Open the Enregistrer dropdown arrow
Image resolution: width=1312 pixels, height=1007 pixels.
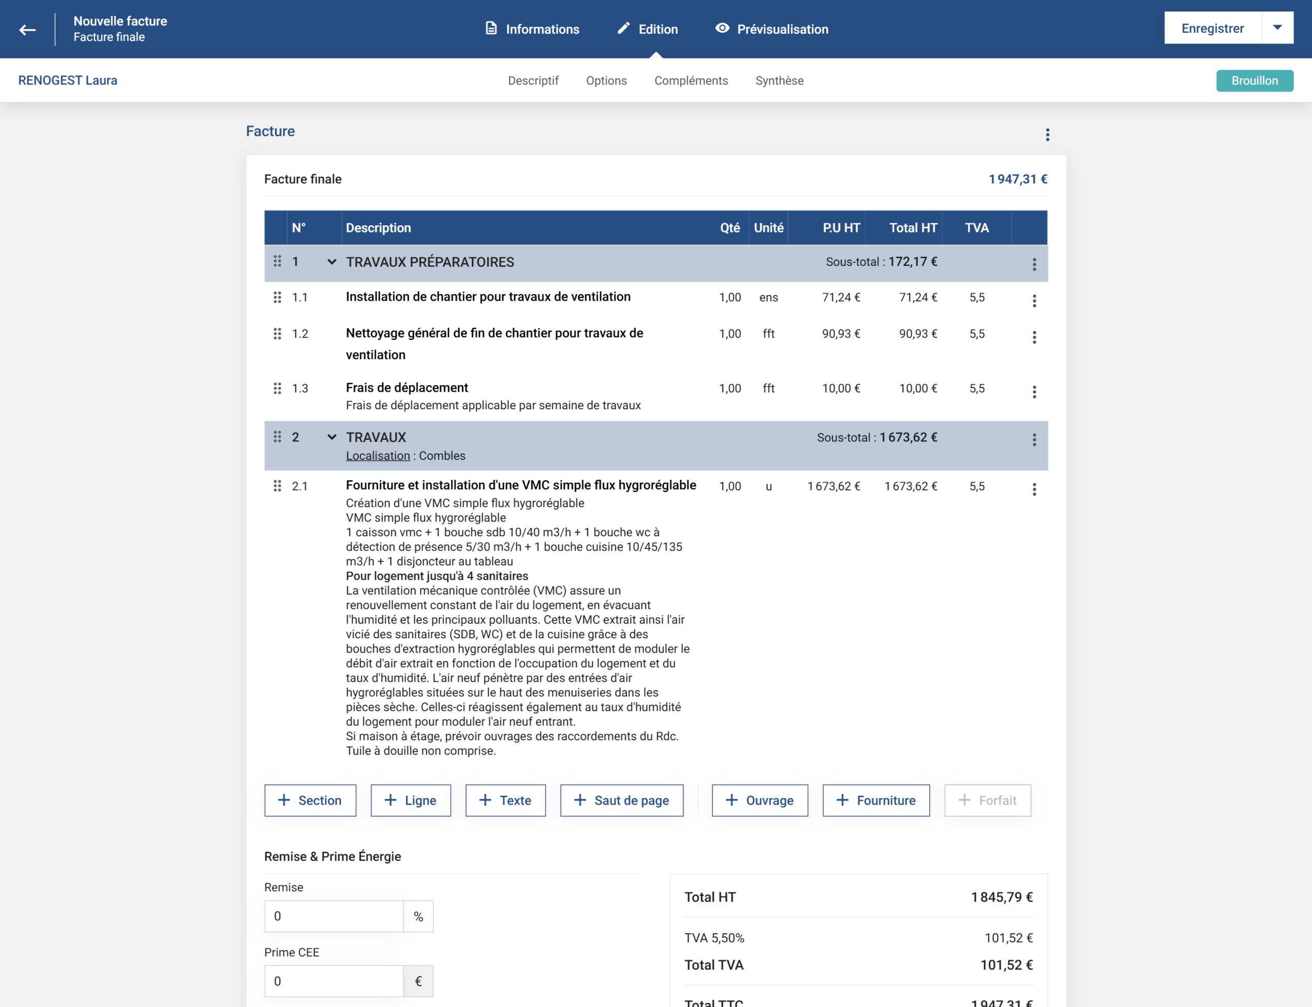coord(1277,28)
